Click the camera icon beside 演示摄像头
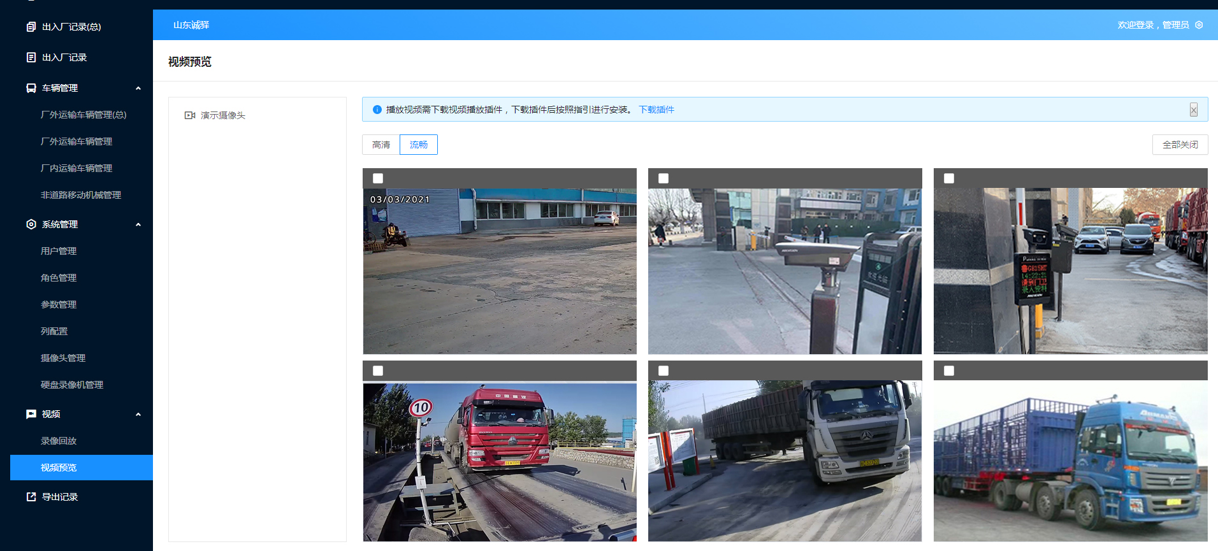The height and width of the screenshot is (551, 1218). [189, 115]
